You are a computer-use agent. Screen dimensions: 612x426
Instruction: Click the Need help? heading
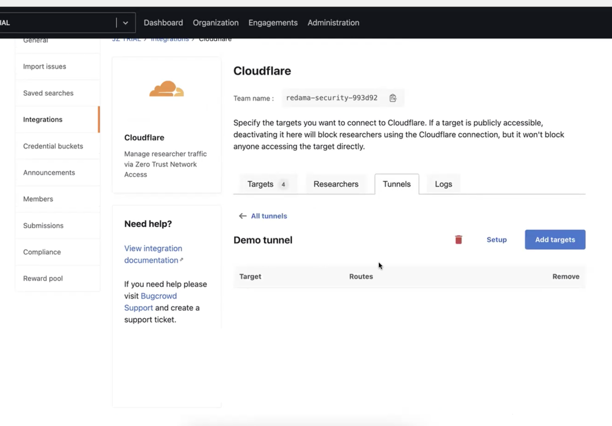pyautogui.click(x=148, y=224)
